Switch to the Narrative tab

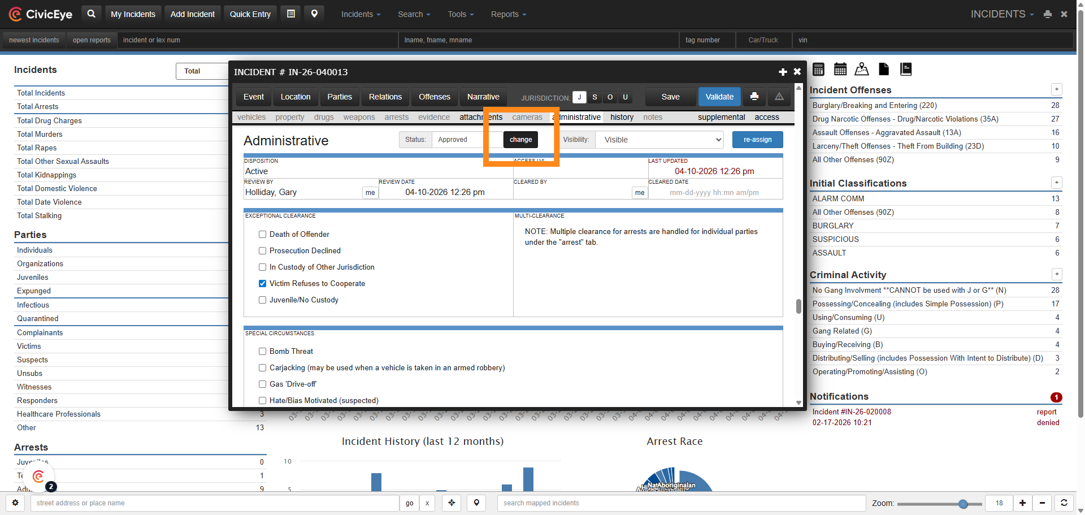(483, 97)
